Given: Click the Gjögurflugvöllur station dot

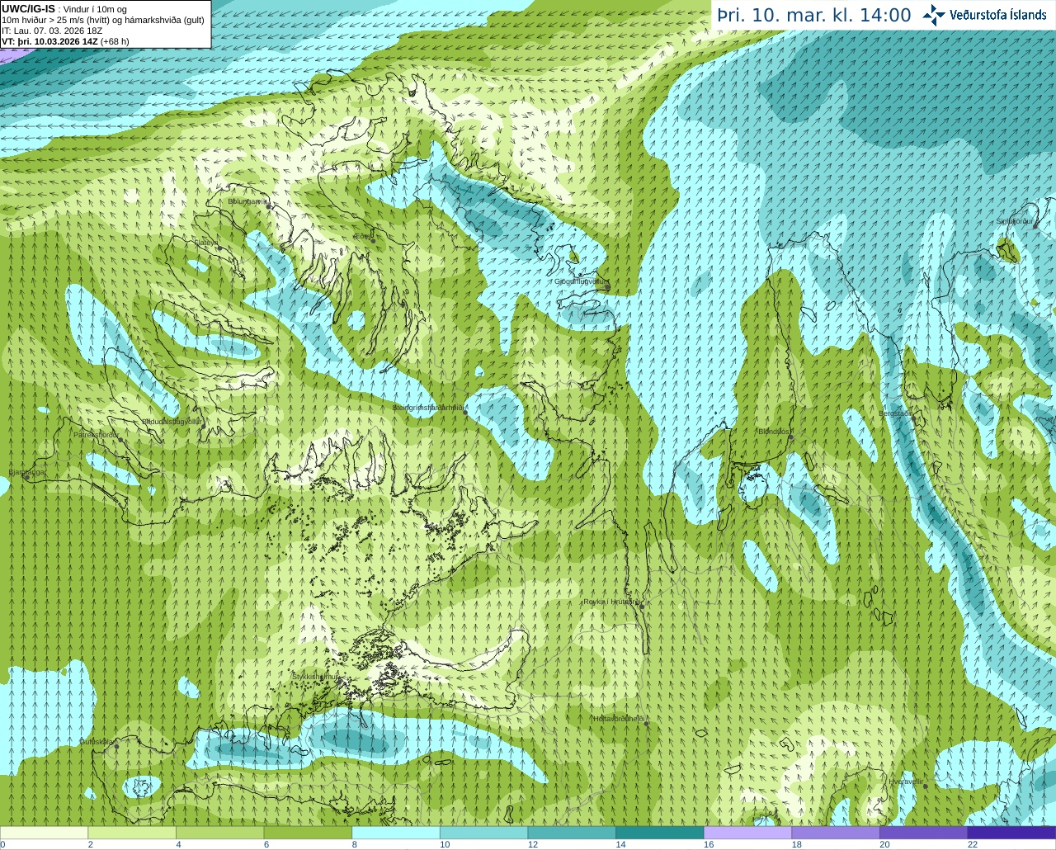Looking at the screenshot, I should pyautogui.click(x=606, y=287).
